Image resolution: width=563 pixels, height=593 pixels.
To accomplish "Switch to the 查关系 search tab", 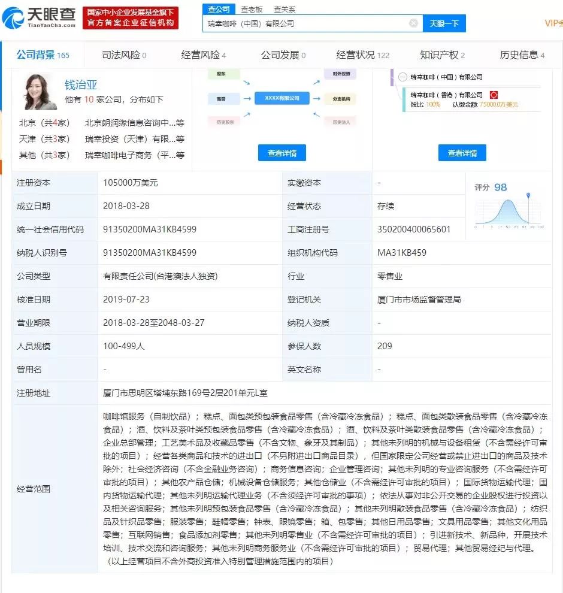I will [x=284, y=9].
